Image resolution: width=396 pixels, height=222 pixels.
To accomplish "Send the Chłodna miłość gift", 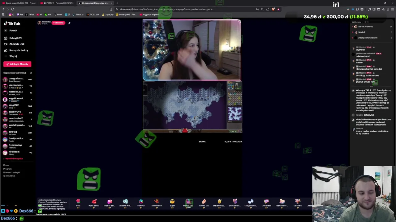I will click(125, 203).
